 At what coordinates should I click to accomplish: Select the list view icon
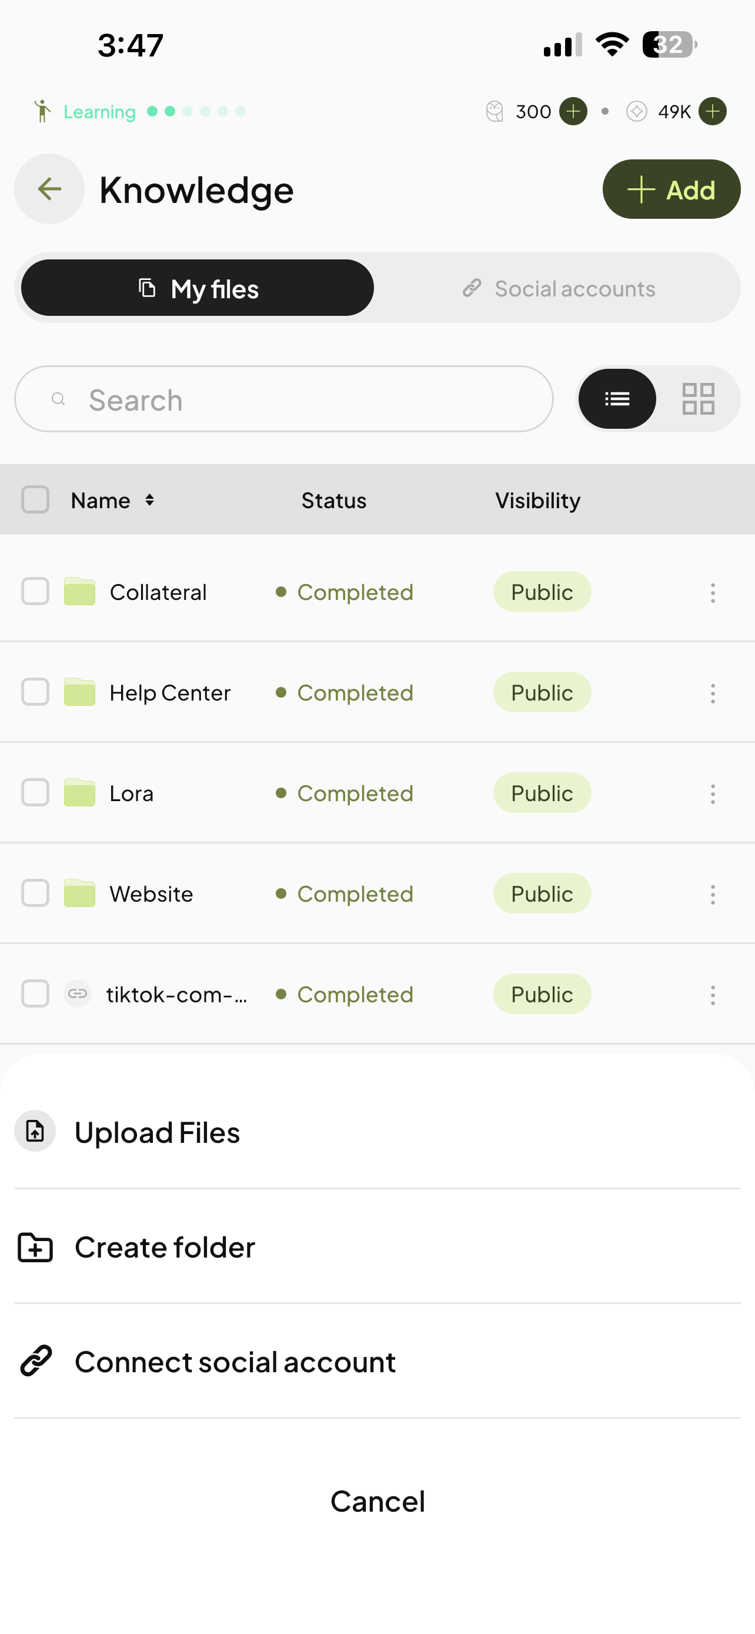point(617,399)
